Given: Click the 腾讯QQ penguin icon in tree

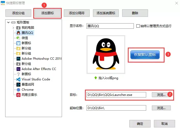Looking at the screenshot, I should [x=18, y=33].
